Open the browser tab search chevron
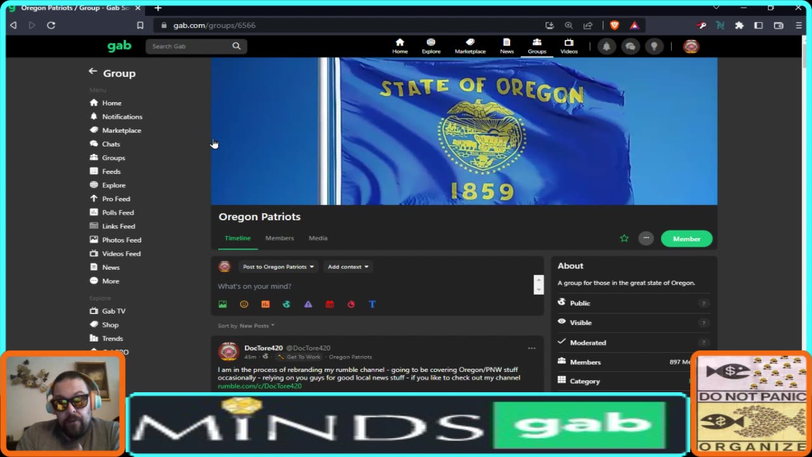The width and height of the screenshot is (812, 457). pos(716,8)
